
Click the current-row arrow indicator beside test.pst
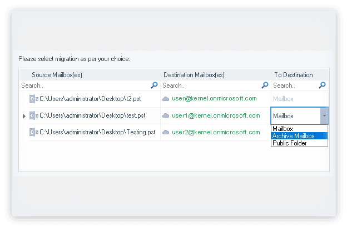(x=23, y=116)
